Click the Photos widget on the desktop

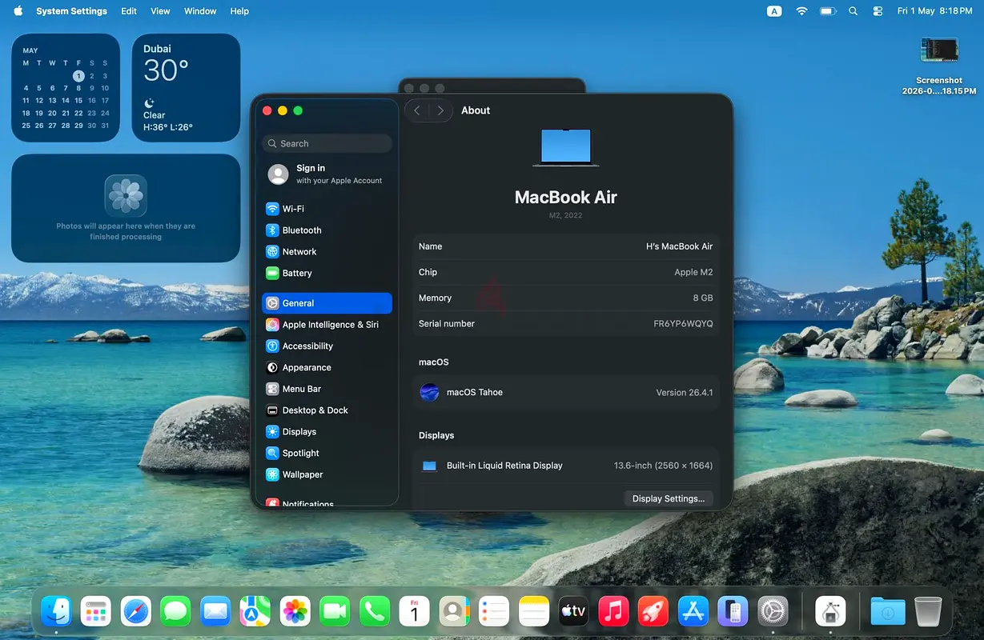(126, 208)
